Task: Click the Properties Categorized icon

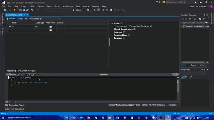Action: [x=183, y=77]
